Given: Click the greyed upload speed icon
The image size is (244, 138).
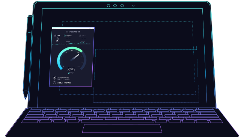Looking at the screenshot, I should click(x=80, y=36).
